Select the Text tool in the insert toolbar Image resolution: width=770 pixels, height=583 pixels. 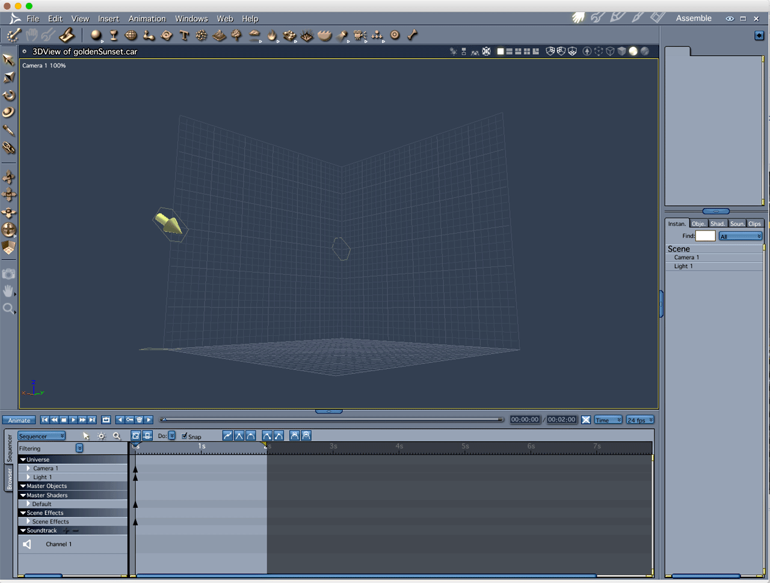tap(184, 35)
